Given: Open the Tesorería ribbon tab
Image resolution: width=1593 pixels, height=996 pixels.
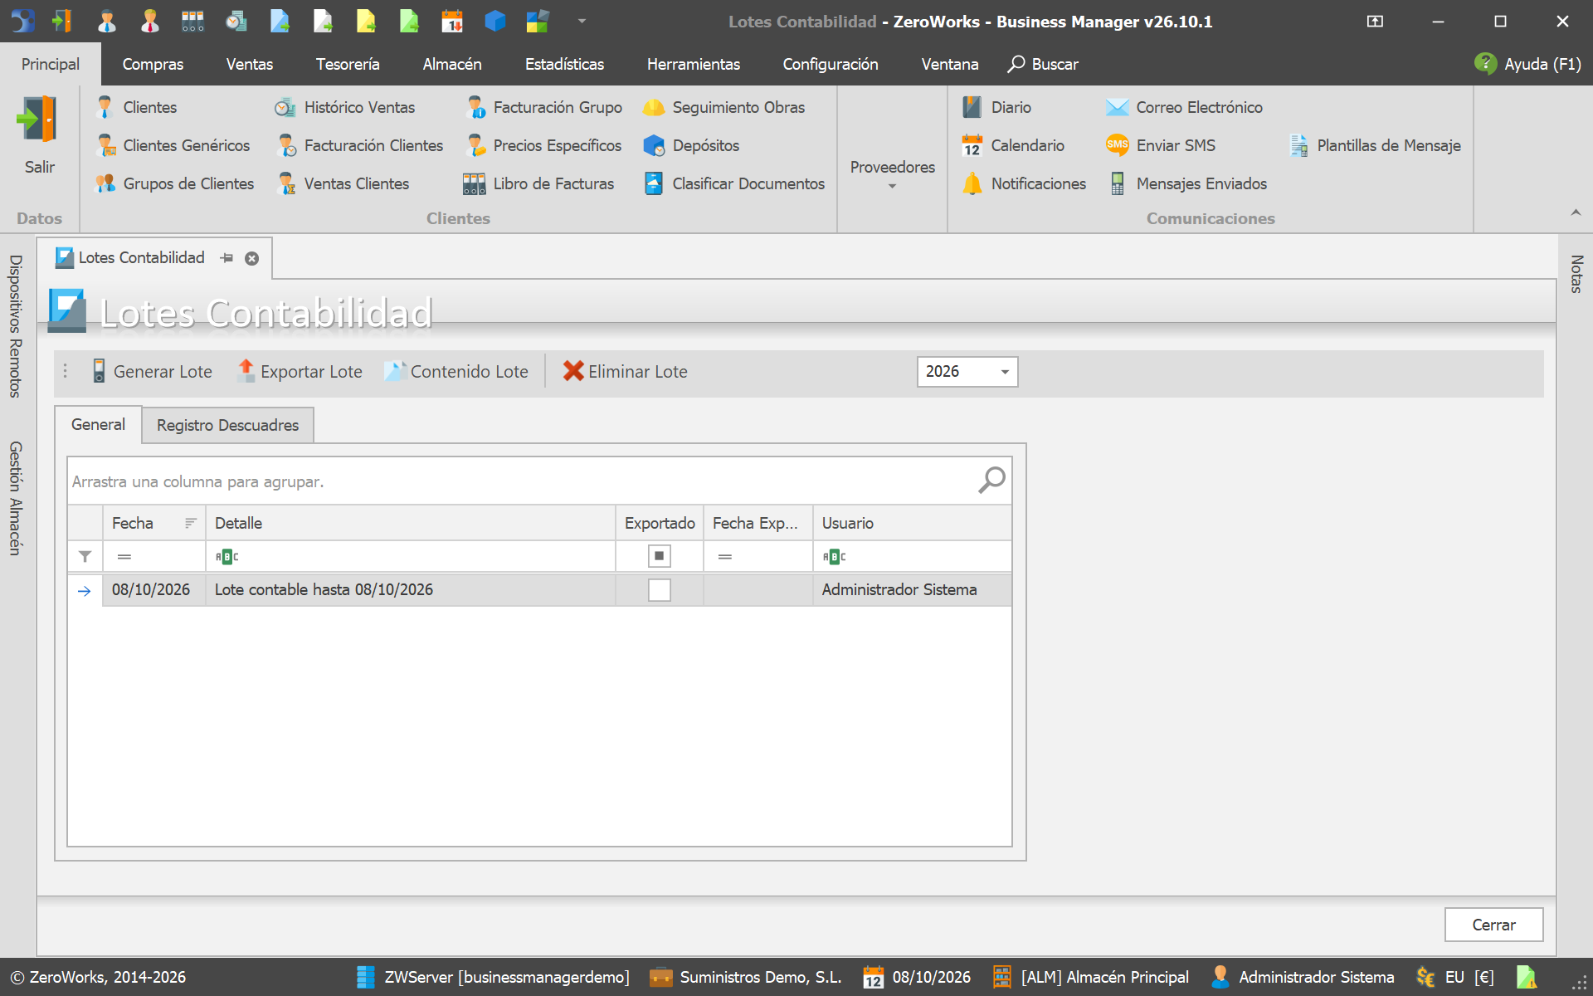Looking at the screenshot, I should [x=348, y=64].
